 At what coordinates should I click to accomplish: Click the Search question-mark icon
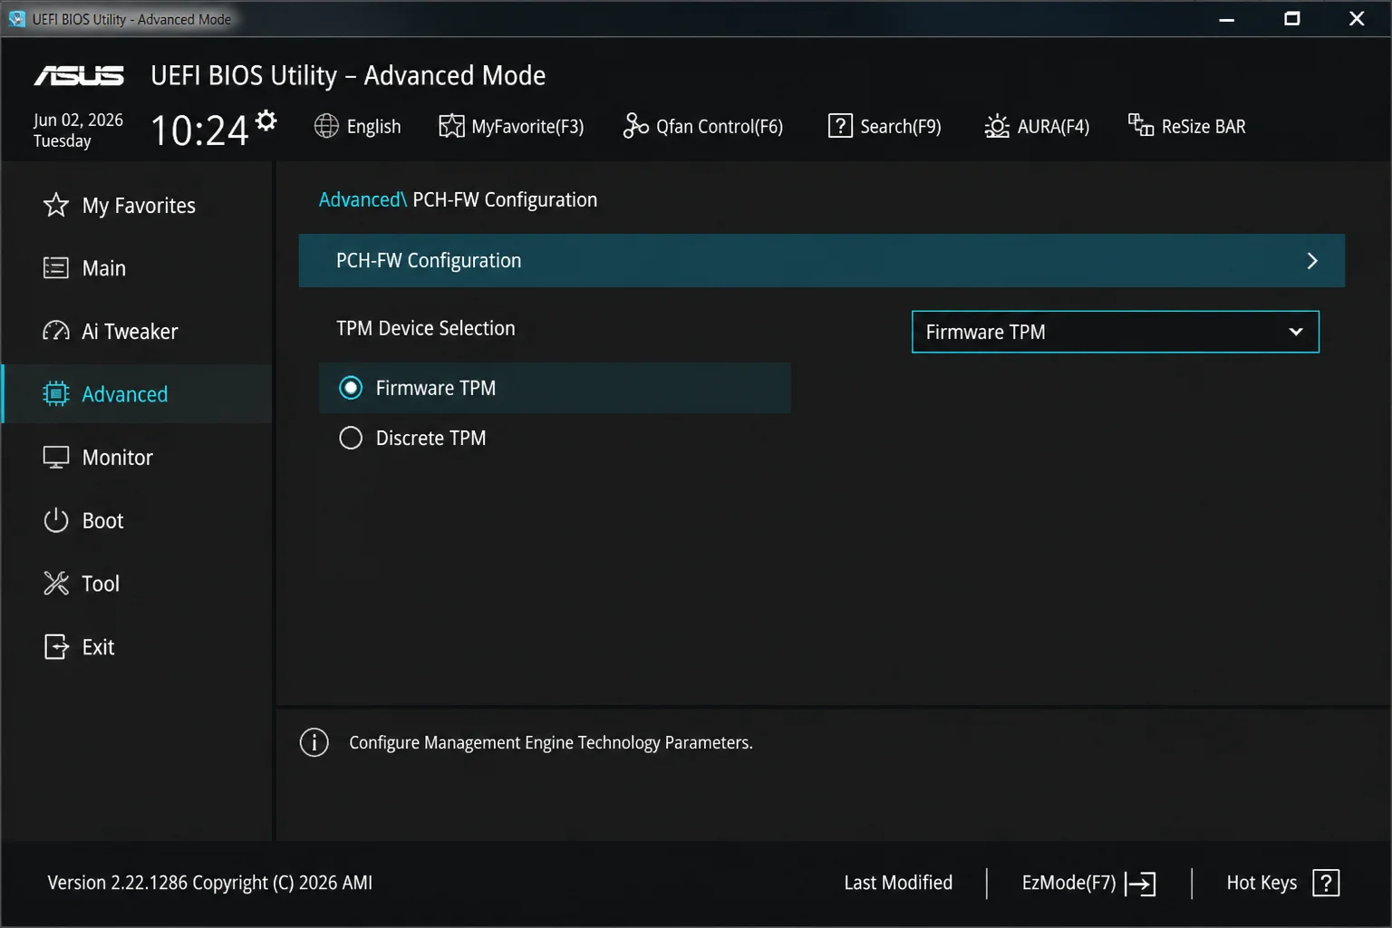coord(840,126)
